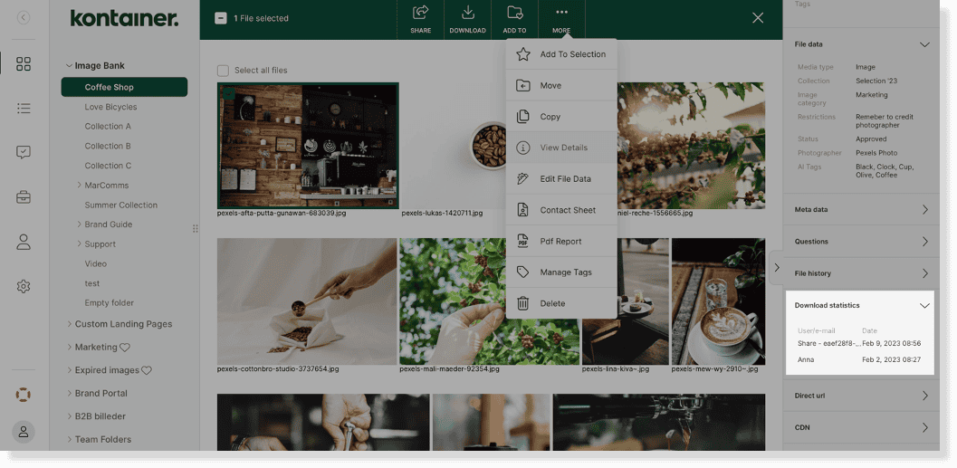Click the Download icon in toolbar
This screenshot has height=468, width=957.
467,12
